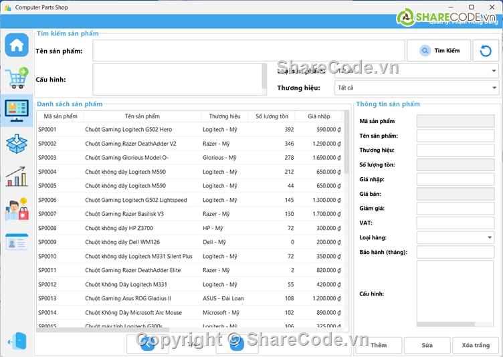The height and width of the screenshot is (357, 503).
Task: Select Chuột không dây Dell WM126
Action: click(x=190, y=242)
